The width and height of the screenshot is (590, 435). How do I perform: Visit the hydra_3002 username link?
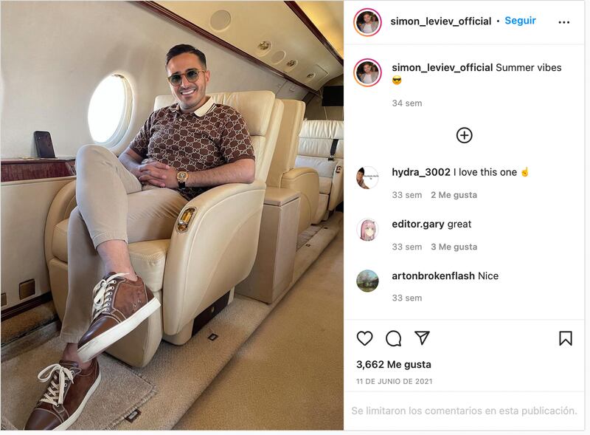coord(421,172)
